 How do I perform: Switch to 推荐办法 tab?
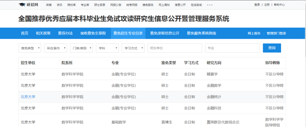pyautogui.click(x=65, y=33)
